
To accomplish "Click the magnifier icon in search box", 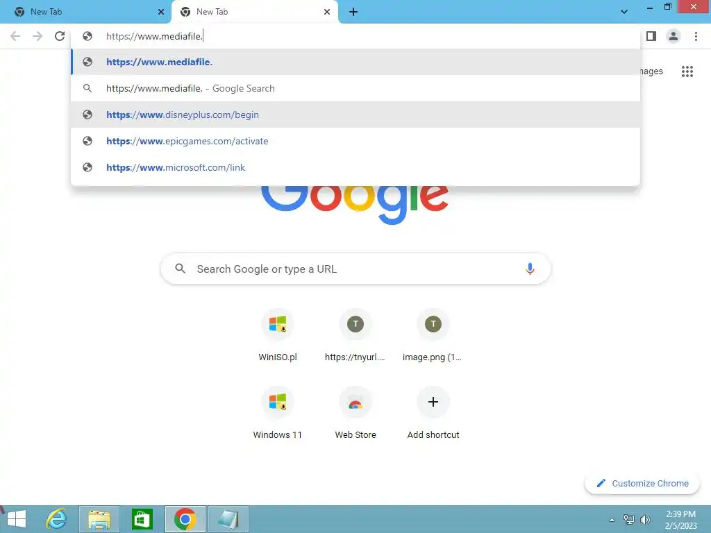I will [x=180, y=269].
